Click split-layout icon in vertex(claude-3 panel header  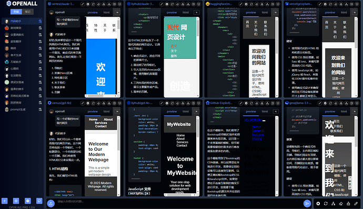coord(114,4)
